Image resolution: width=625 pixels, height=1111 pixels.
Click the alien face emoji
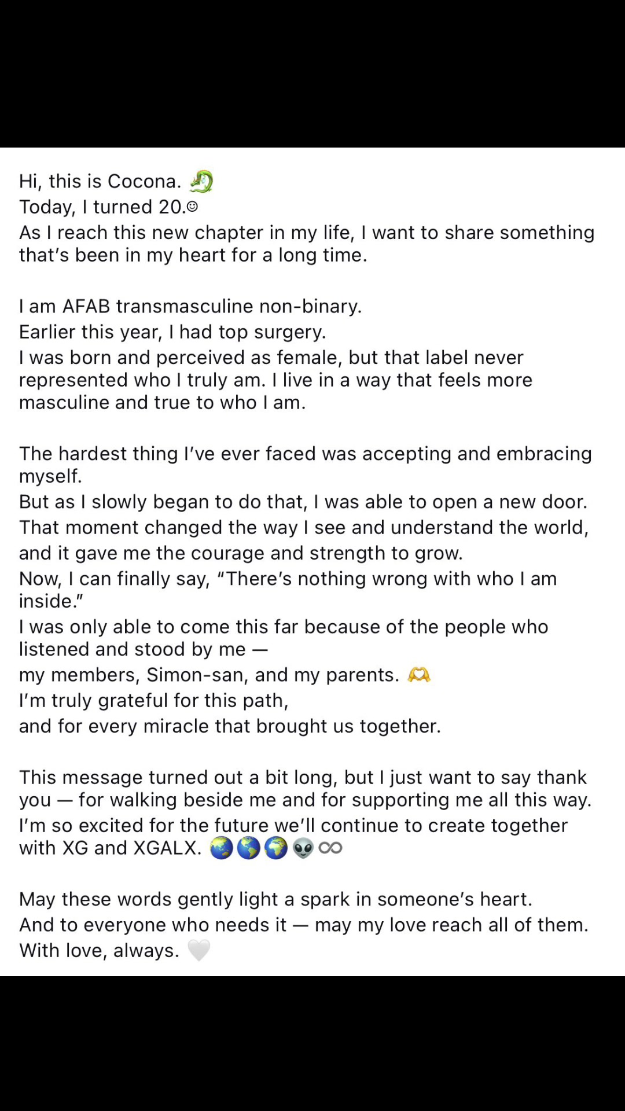(303, 848)
